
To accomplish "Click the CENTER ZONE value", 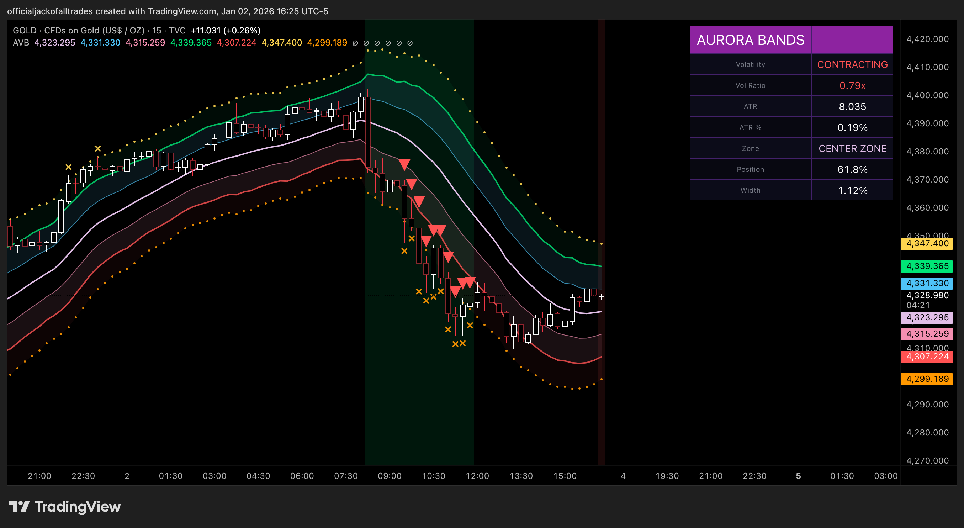I will [852, 148].
